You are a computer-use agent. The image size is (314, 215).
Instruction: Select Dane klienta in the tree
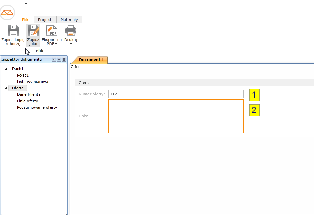click(28, 94)
